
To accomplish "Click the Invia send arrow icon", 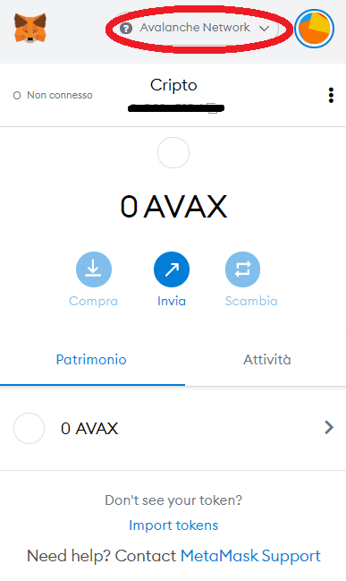I will point(172,269).
